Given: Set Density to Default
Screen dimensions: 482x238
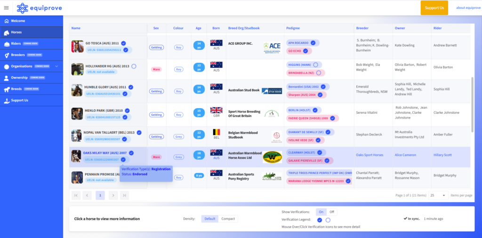Looking at the screenshot, I should 210,219.
